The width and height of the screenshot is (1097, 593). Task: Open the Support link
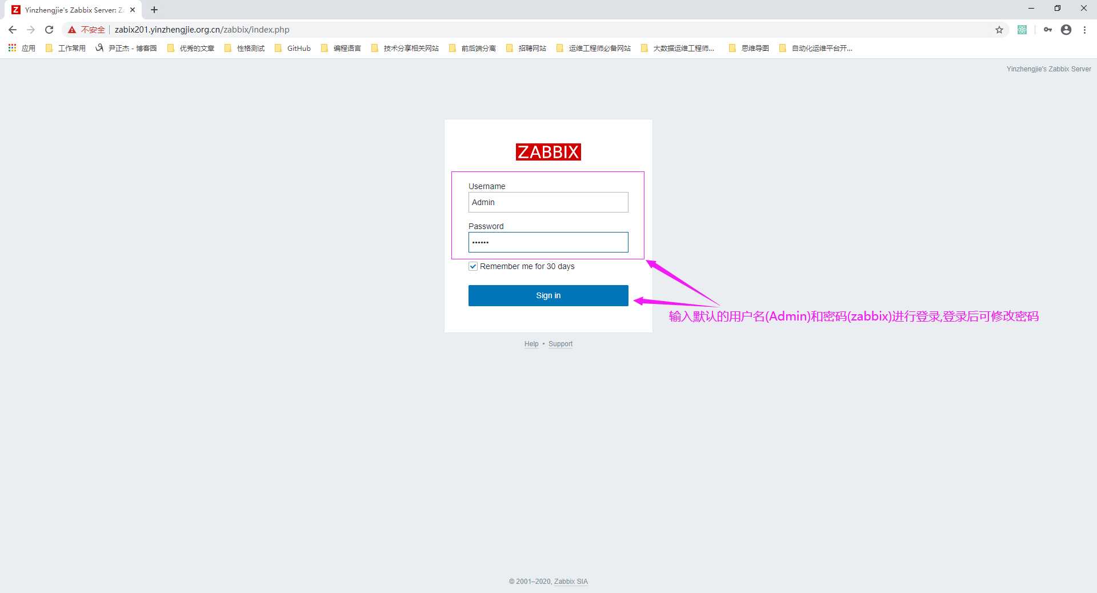coord(560,344)
